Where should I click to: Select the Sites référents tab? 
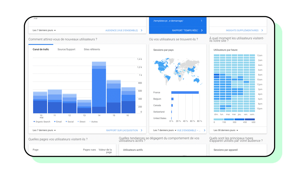tap(92, 49)
